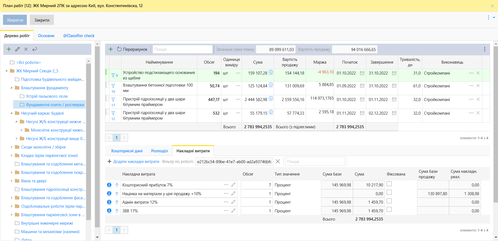Move Націнка на матеріали overhead up
This screenshot has width=498, height=241.
click(117, 194)
